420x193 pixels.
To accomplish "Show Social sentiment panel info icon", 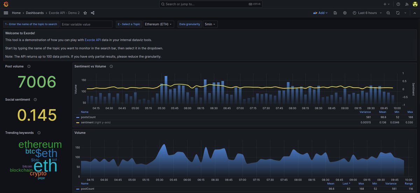I will point(35,99).
